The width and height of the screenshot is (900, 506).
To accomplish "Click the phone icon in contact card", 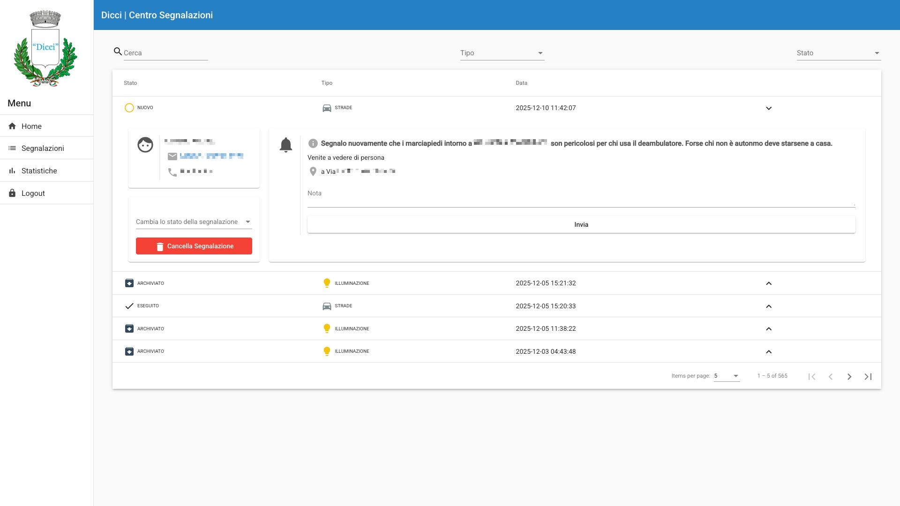I will click(x=172, y=172).
